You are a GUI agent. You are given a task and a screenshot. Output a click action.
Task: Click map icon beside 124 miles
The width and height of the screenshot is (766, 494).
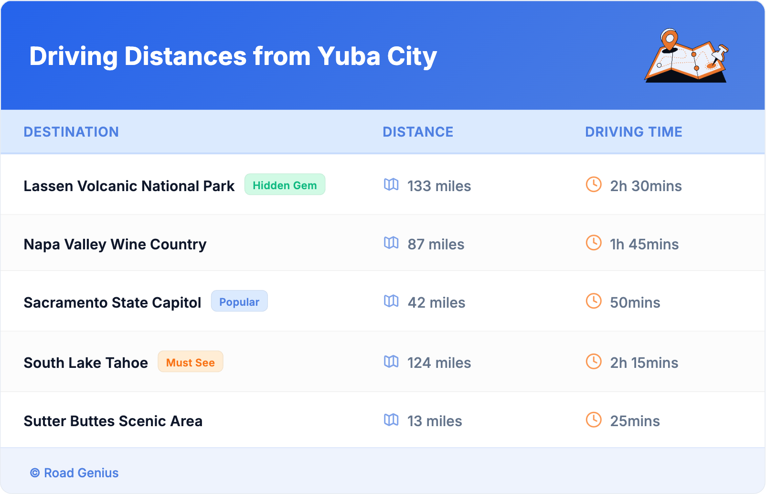pos(391,361)
